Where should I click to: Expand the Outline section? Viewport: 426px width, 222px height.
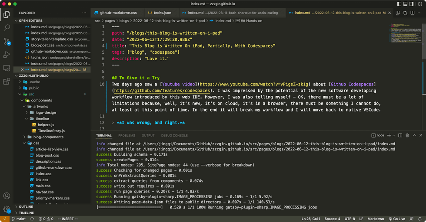click(x=17, y=206)
